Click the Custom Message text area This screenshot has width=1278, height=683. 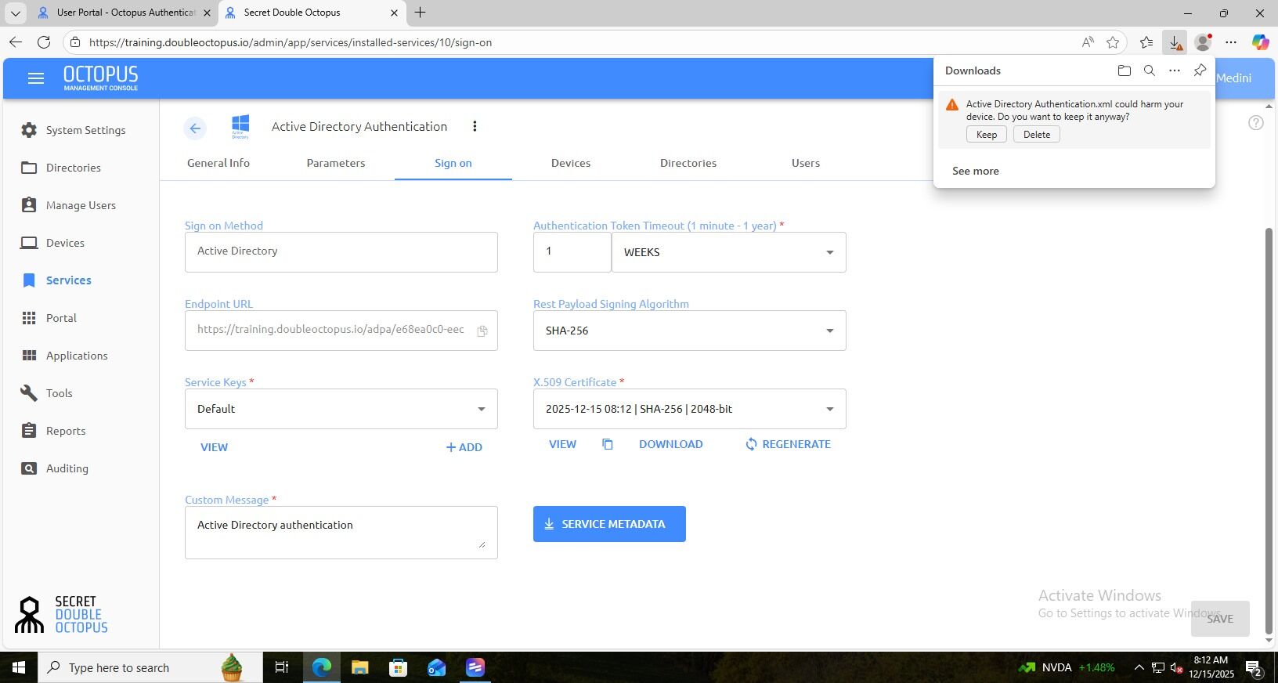point(341,533)
